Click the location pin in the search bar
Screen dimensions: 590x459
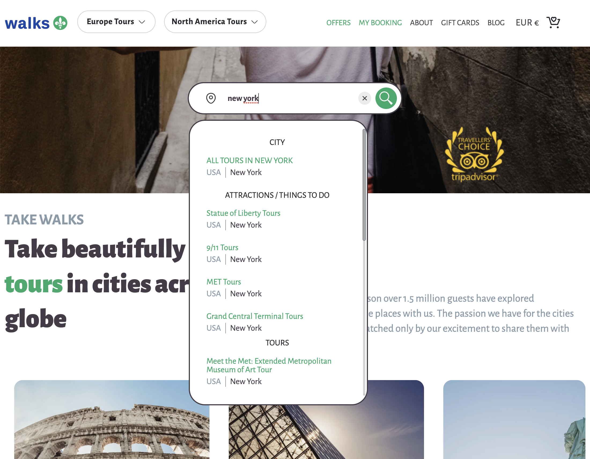(211, 98)
